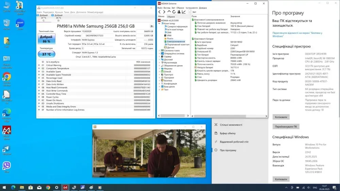Open Google Chrome from the taskbar

(x=48, y=187)
